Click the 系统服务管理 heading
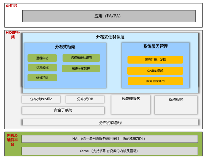Viewport: 207px width, 161px height. 155,46
